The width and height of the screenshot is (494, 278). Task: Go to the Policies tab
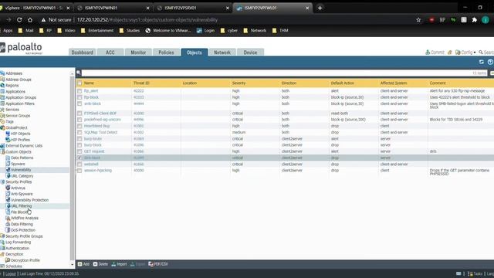click(166, 53)
